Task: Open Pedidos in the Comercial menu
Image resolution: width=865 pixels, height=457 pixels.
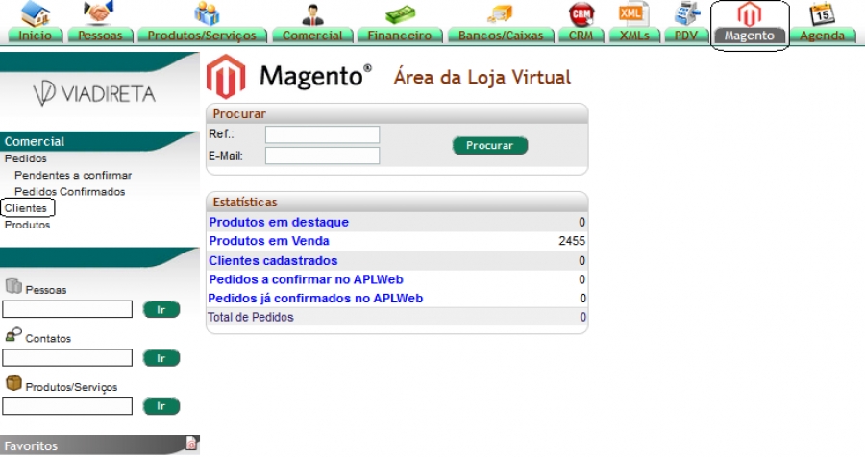Action: [x=25, y=158]
